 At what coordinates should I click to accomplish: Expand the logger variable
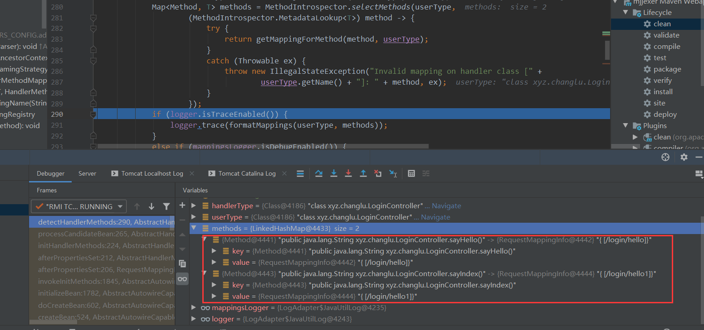194,319
